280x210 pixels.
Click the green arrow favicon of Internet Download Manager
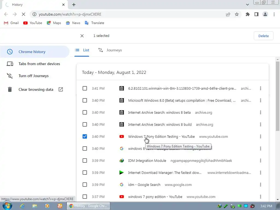tap(121, 173)
